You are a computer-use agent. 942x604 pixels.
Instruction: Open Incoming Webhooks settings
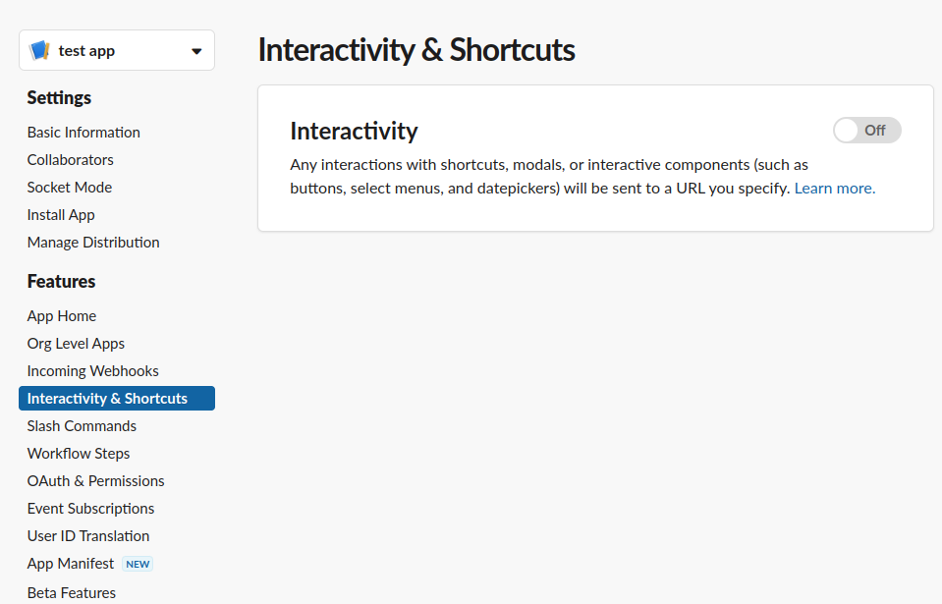coord(92,371)
